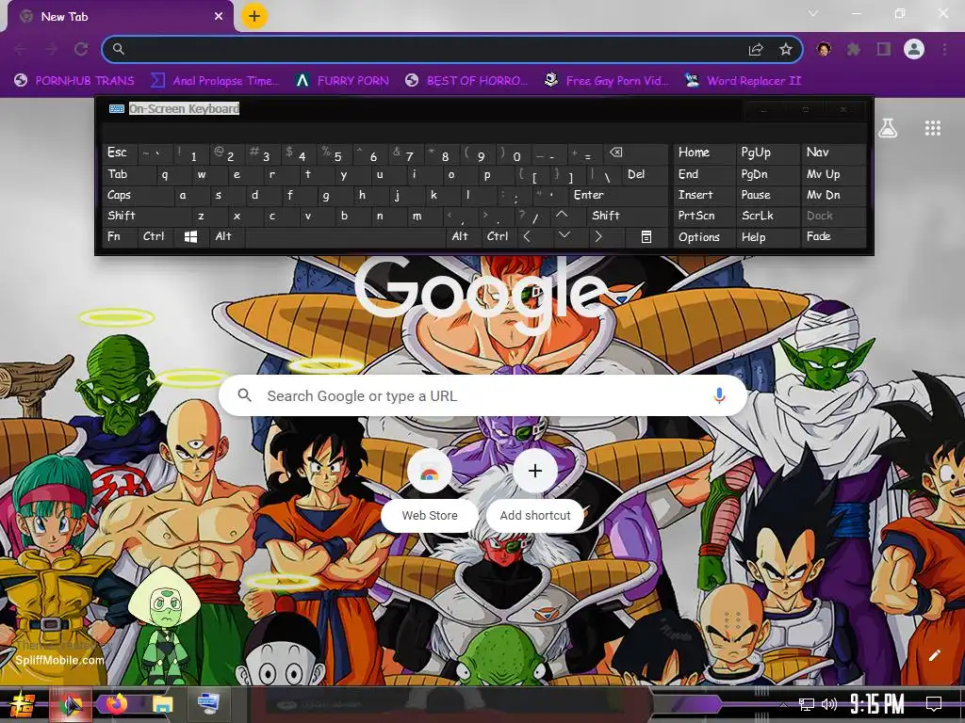Open the notification center icon

pyautogui.click(x=934, y=703)
